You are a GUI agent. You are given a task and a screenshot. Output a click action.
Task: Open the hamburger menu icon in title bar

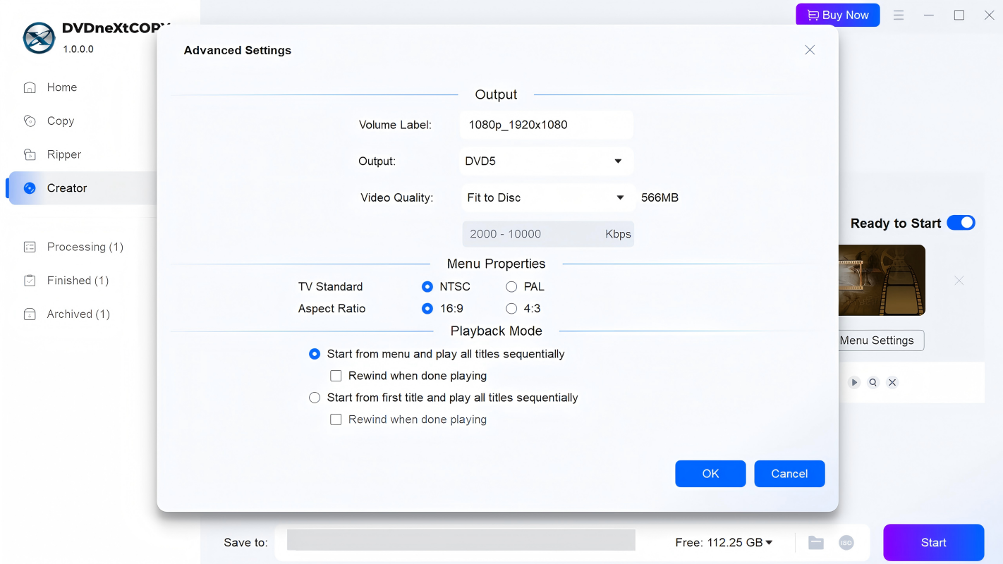899,15
